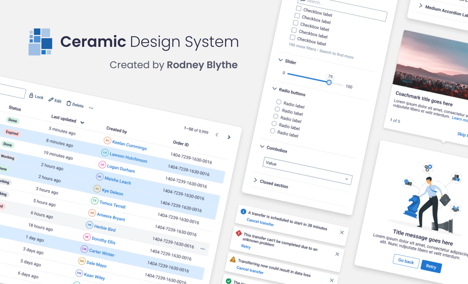The width and height of the screenshot is (468, 284).
Task: Collapse the Slider section
Action: click(281, 60)
